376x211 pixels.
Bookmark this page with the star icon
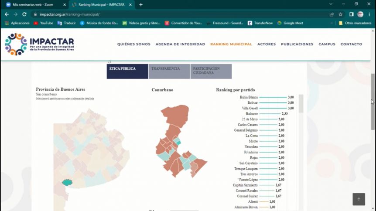[341, 14]
